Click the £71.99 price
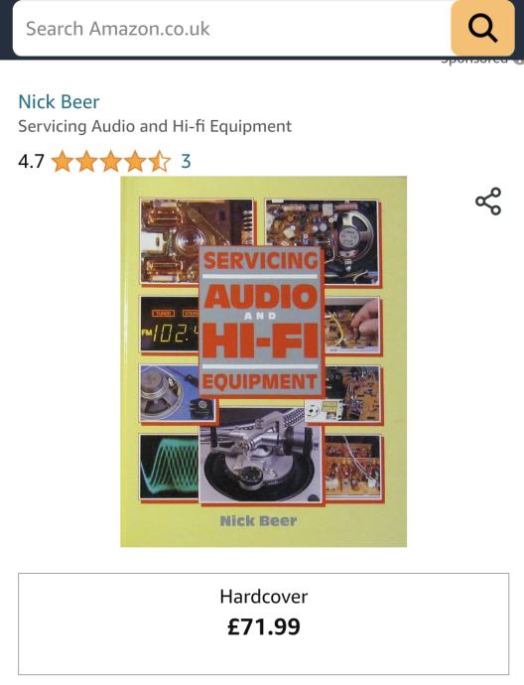 [264, 626]
